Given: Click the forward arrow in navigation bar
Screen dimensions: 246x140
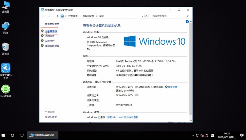Looking at the screenshot, I should 49,16.
